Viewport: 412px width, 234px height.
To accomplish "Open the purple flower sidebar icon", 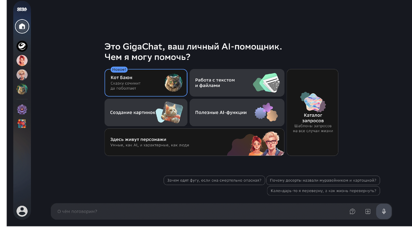I will pos(22,109).
